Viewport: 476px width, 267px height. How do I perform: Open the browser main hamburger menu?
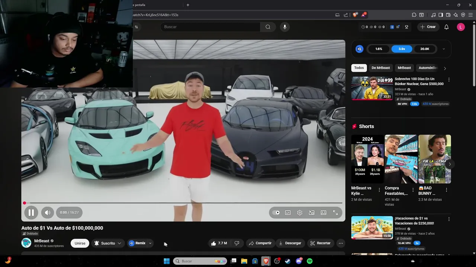470,15
